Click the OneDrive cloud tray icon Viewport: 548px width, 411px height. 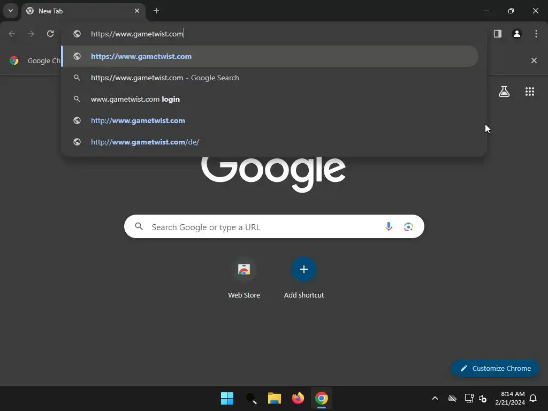point(452,398)
